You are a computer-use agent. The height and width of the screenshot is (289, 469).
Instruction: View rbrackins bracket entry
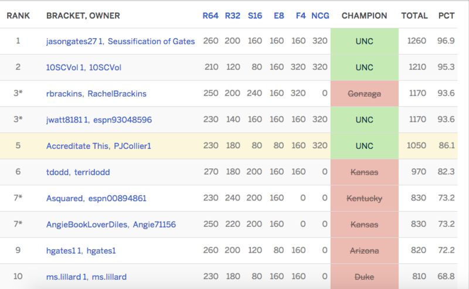point(63,94)
